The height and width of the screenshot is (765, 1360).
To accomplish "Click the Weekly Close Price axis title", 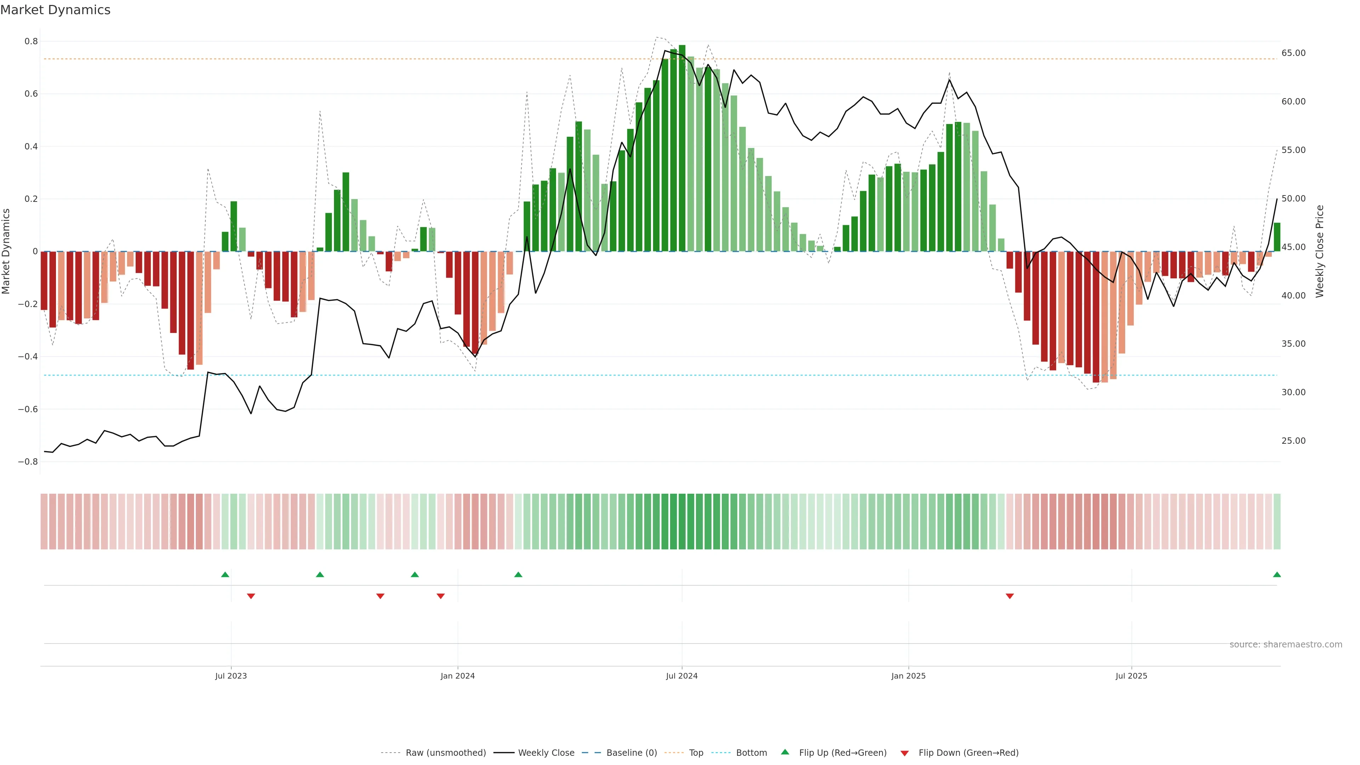I will [1319, 251].
